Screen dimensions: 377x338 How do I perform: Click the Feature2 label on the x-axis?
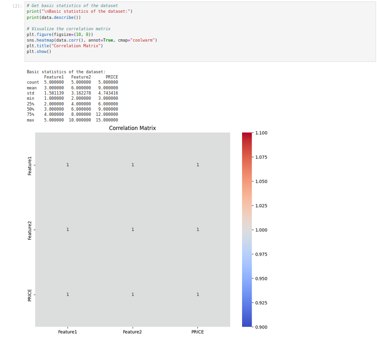132,332
